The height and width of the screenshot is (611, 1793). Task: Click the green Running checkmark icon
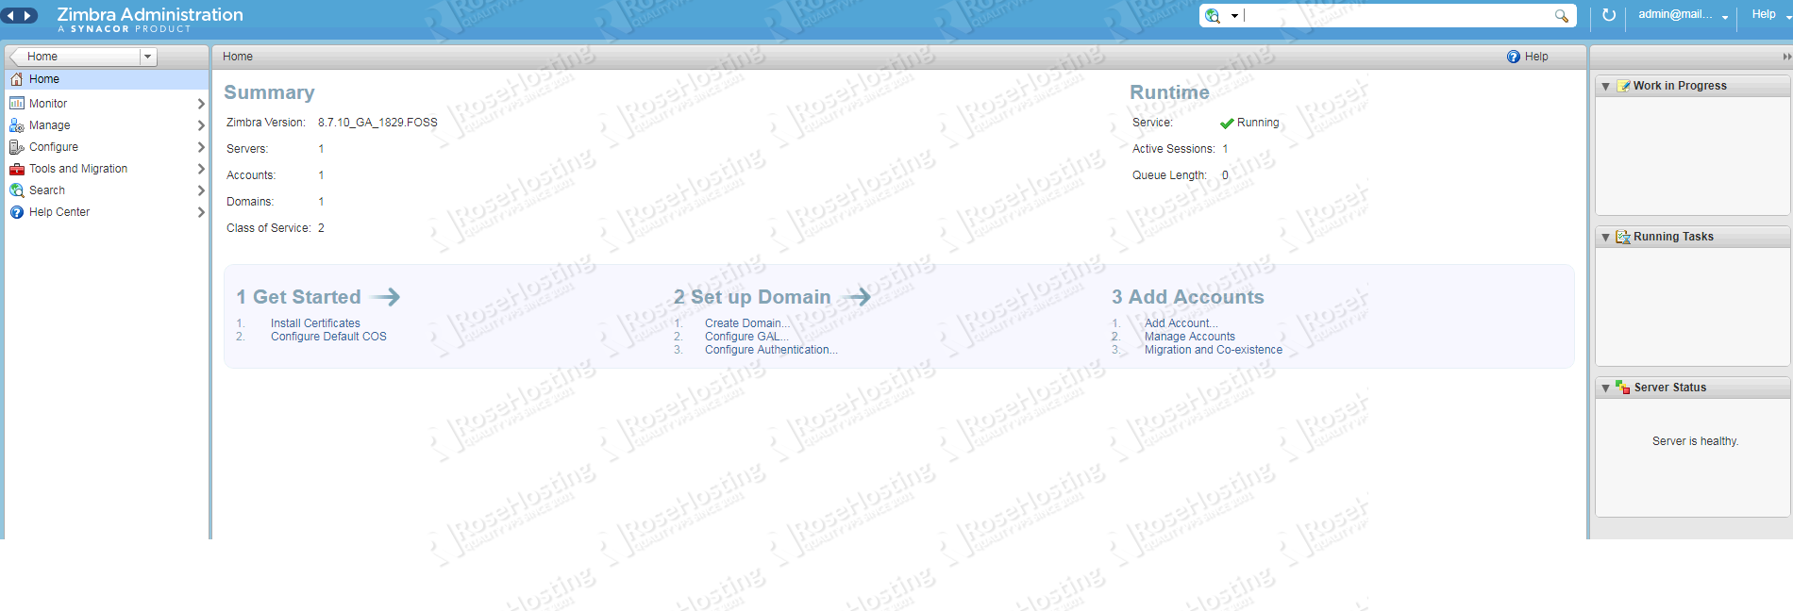click(1227, 124)
